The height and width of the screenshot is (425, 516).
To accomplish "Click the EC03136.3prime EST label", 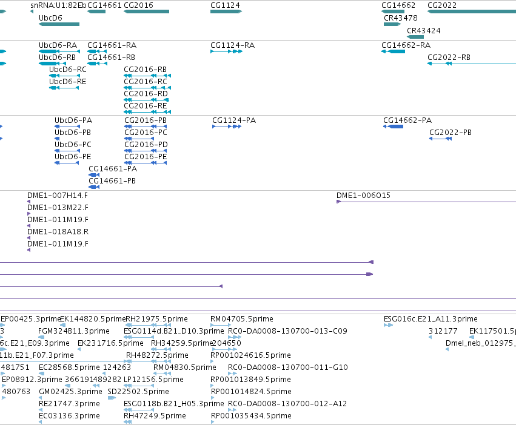I will tap(70, 416).
